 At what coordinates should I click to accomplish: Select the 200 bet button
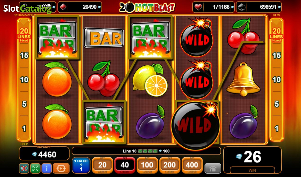click(x=170, y=165)
